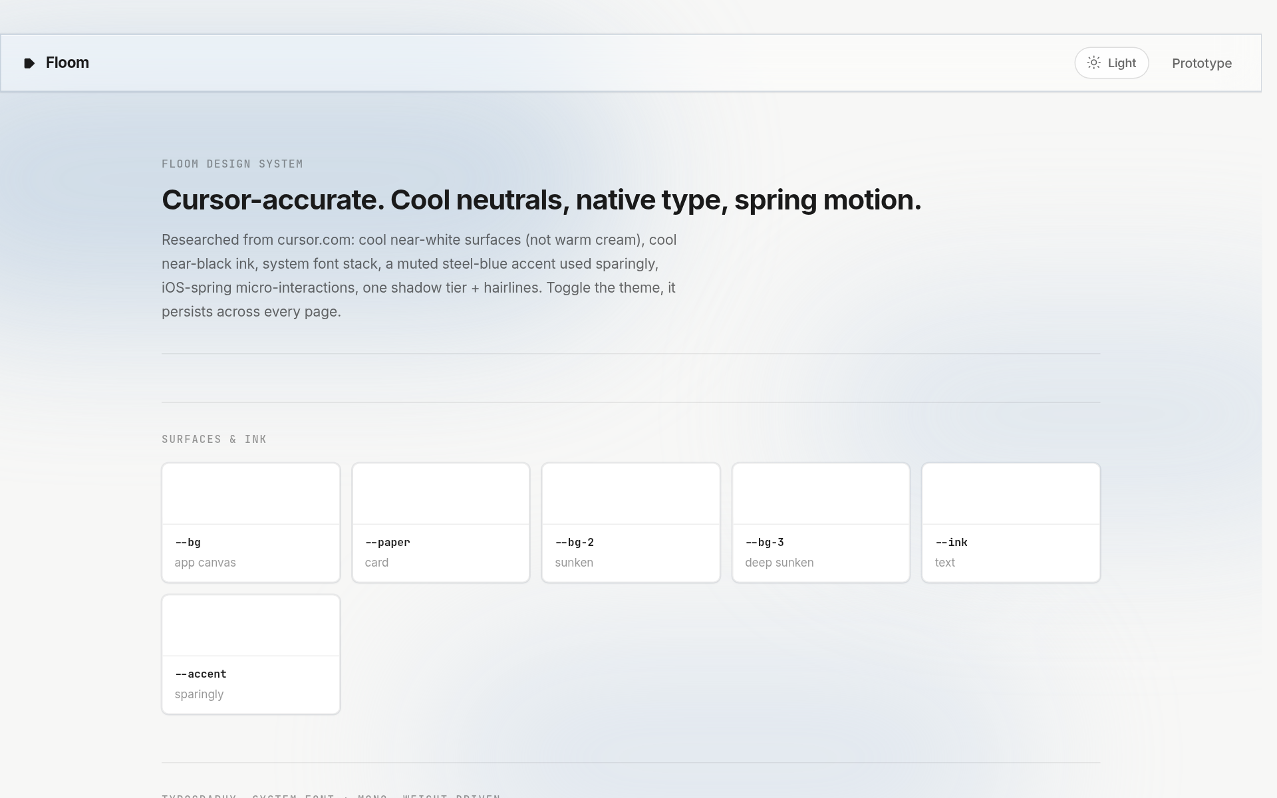Click the '--bg' token label
1277x798 pixels.
(188, 542)
